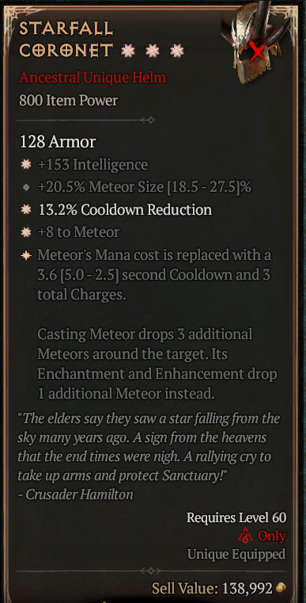The width and height of the screenshot is (306, 603).
Task: Click diamond bullet beside Meteor Size
Action: (26, 188)
